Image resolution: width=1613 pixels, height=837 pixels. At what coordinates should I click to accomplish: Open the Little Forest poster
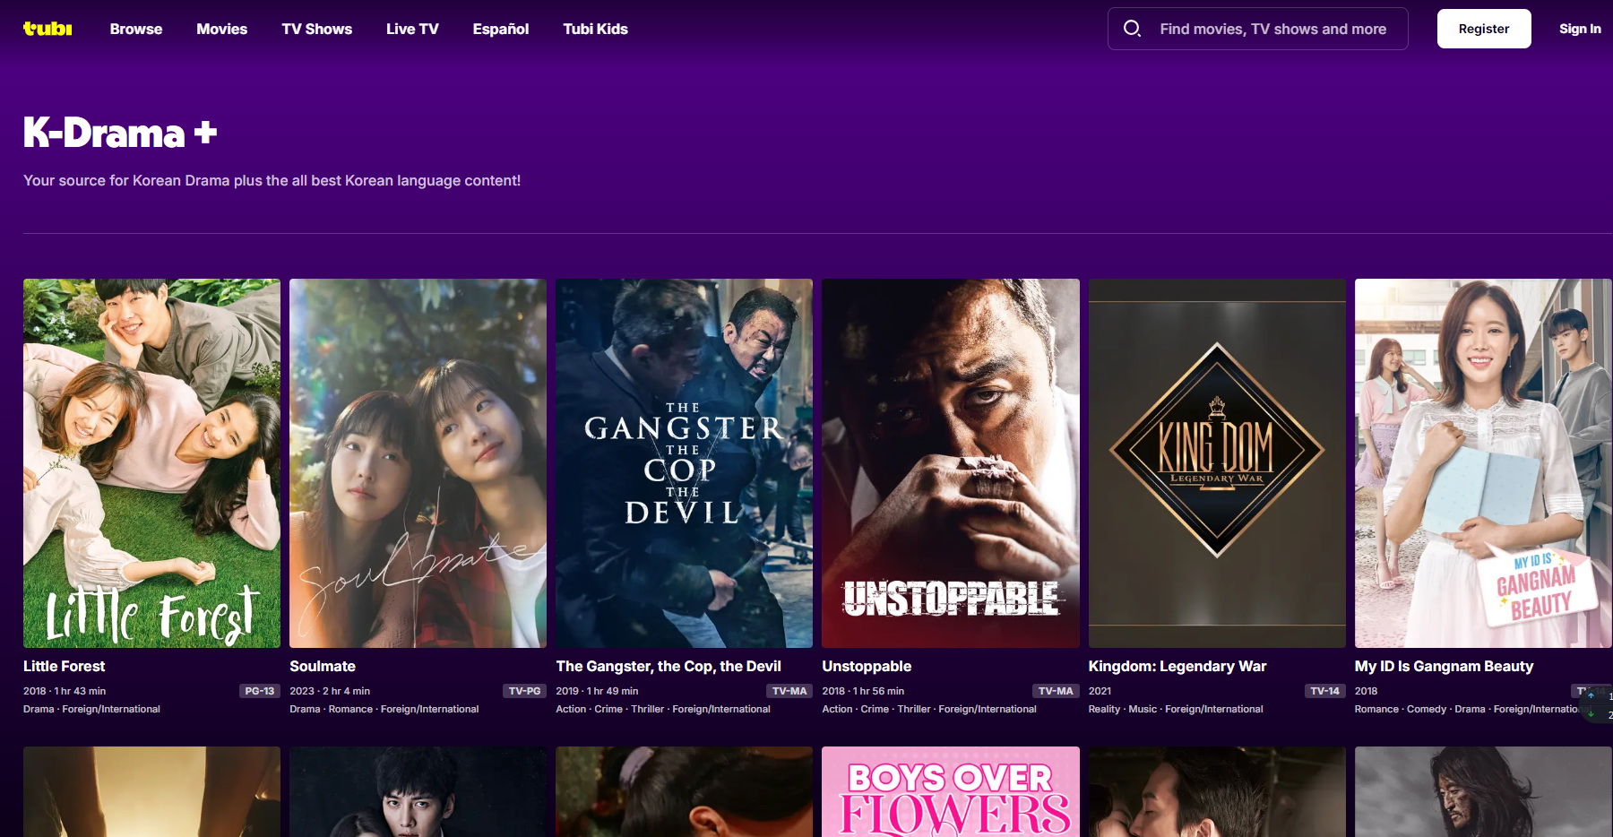tap(151, 462)
